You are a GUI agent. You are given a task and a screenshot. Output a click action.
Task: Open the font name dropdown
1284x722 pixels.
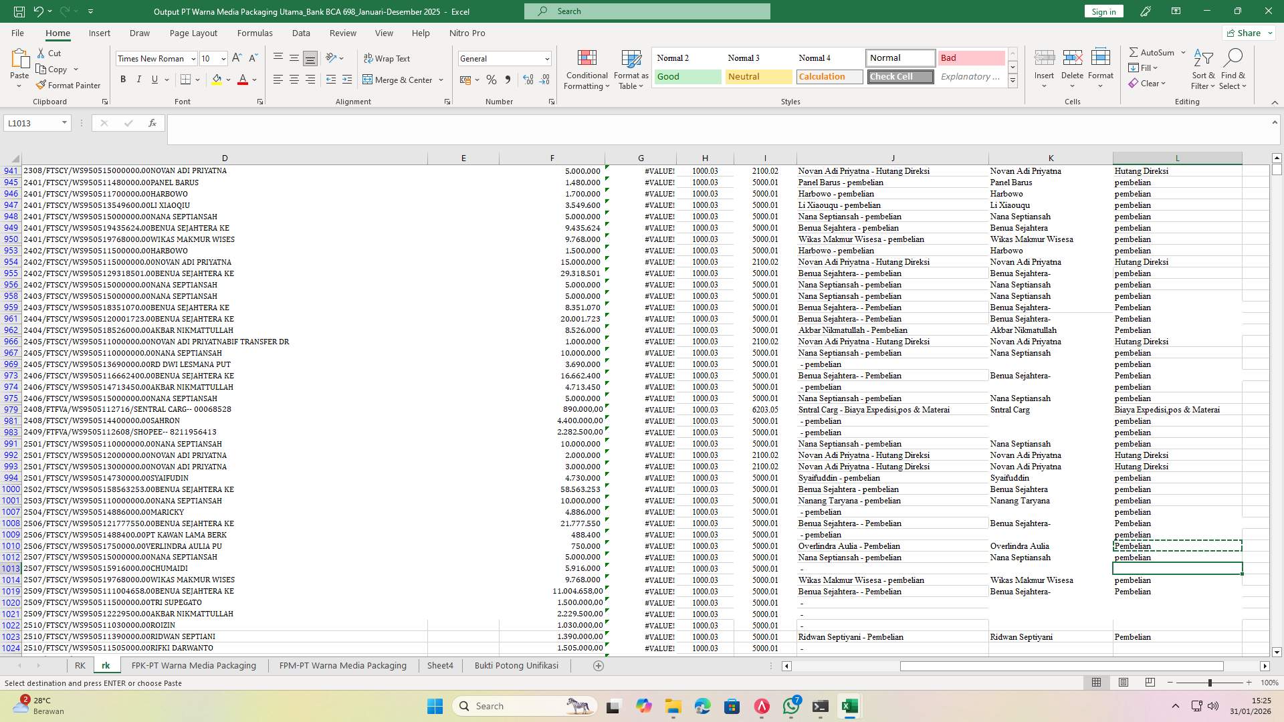click(x=193, y=58)
